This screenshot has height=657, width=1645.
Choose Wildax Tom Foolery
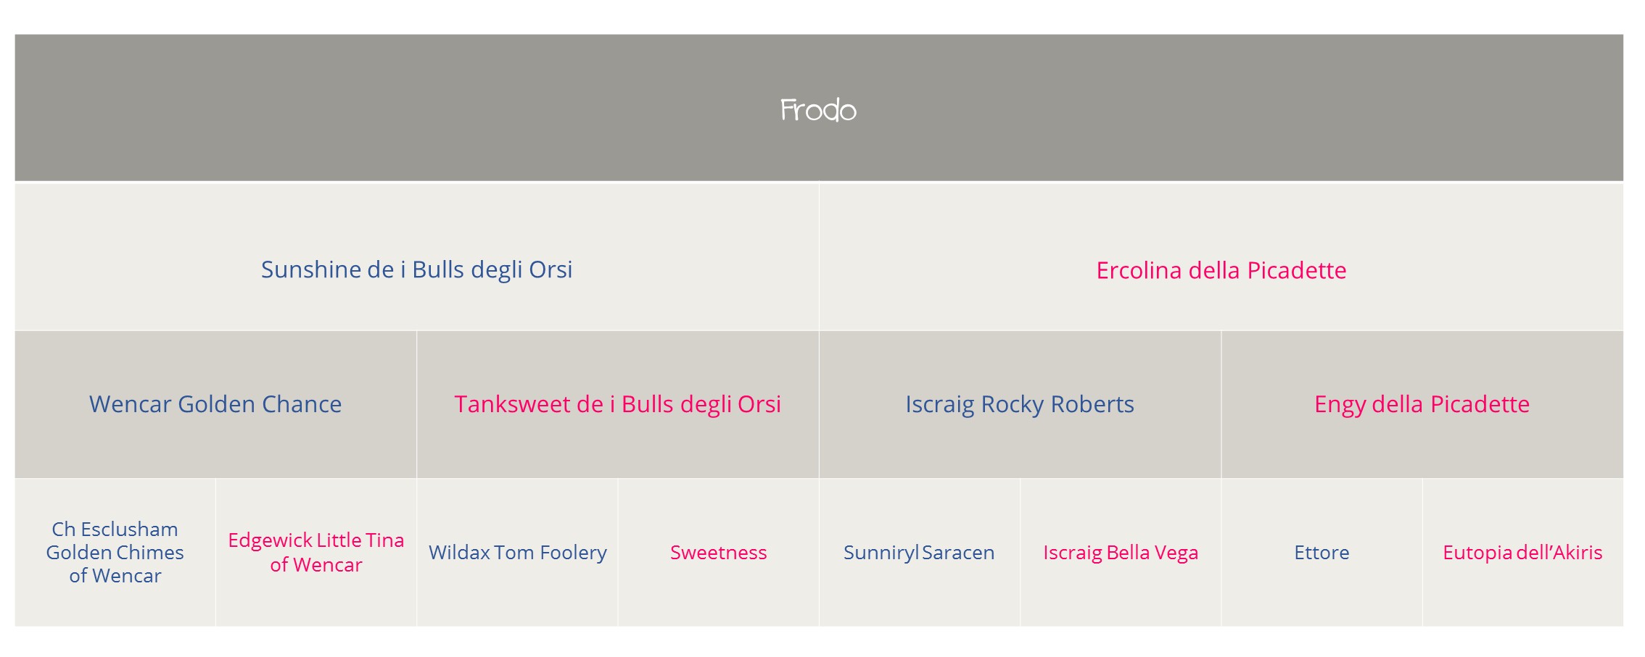[518, 552]
